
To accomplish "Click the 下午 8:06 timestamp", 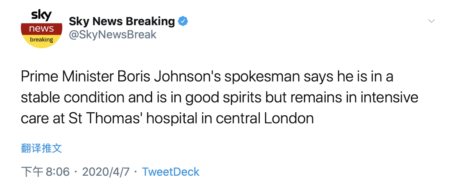I will 45,172.
